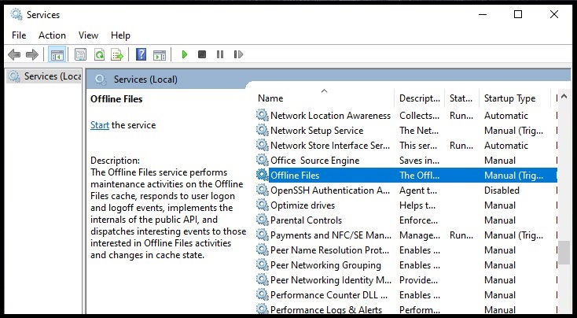Select the Peer Networking Grouping service
577x318 pixels.
click(x=406, y=265)
